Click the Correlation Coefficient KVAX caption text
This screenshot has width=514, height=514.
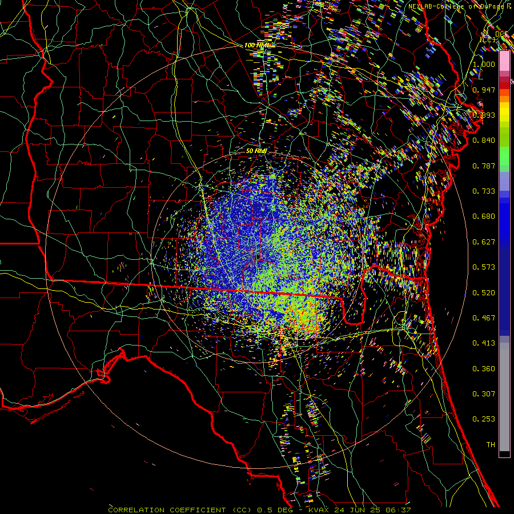[259, 510]
